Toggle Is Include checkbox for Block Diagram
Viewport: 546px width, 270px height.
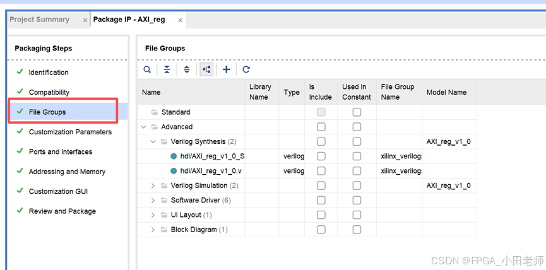(x=321, y=230)
